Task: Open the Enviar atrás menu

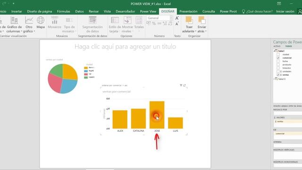Action: click(x=202, y=25)
